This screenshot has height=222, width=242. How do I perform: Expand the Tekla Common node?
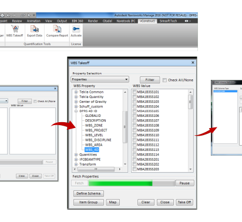(76, 92)
